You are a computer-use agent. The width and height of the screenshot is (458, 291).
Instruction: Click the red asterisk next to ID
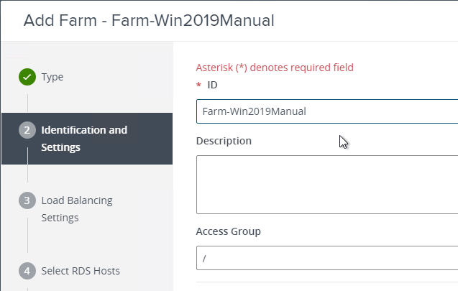point(199,86)
